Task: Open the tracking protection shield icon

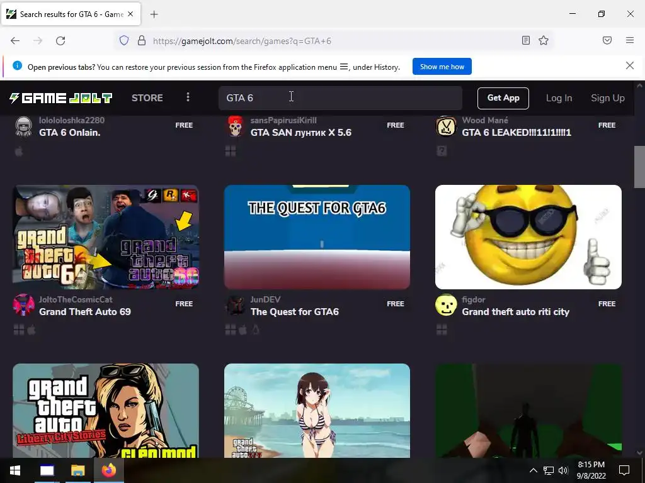Action: [124, 41]
